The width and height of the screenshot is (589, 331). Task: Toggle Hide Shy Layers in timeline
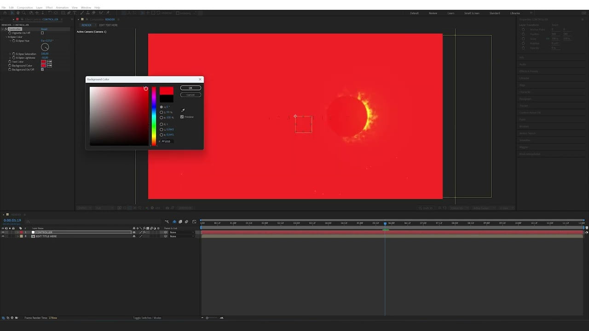[174, 222]
